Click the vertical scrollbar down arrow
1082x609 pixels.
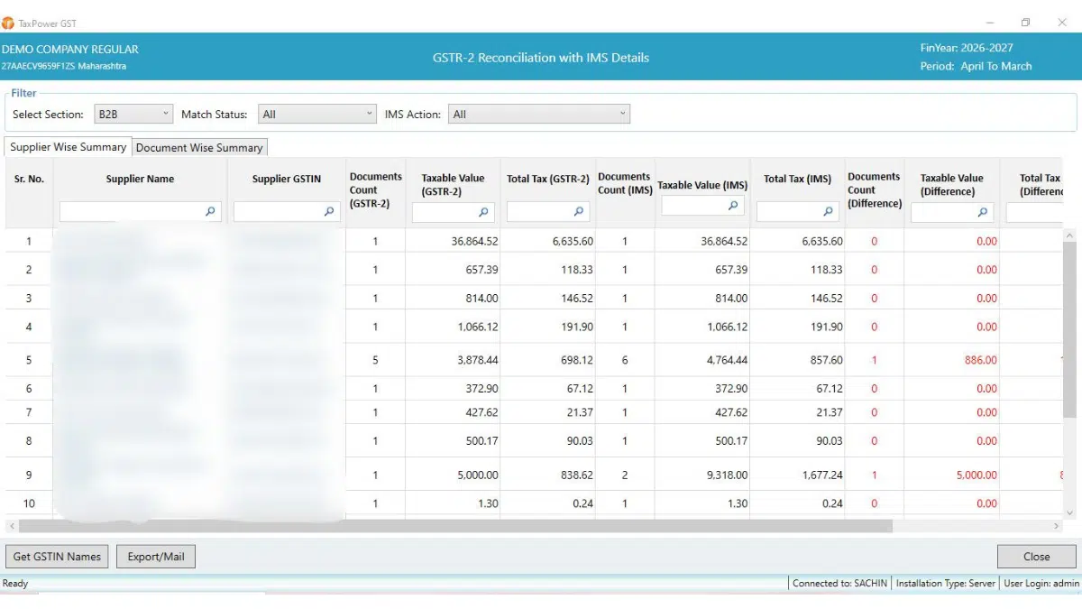click(1070, 512)
